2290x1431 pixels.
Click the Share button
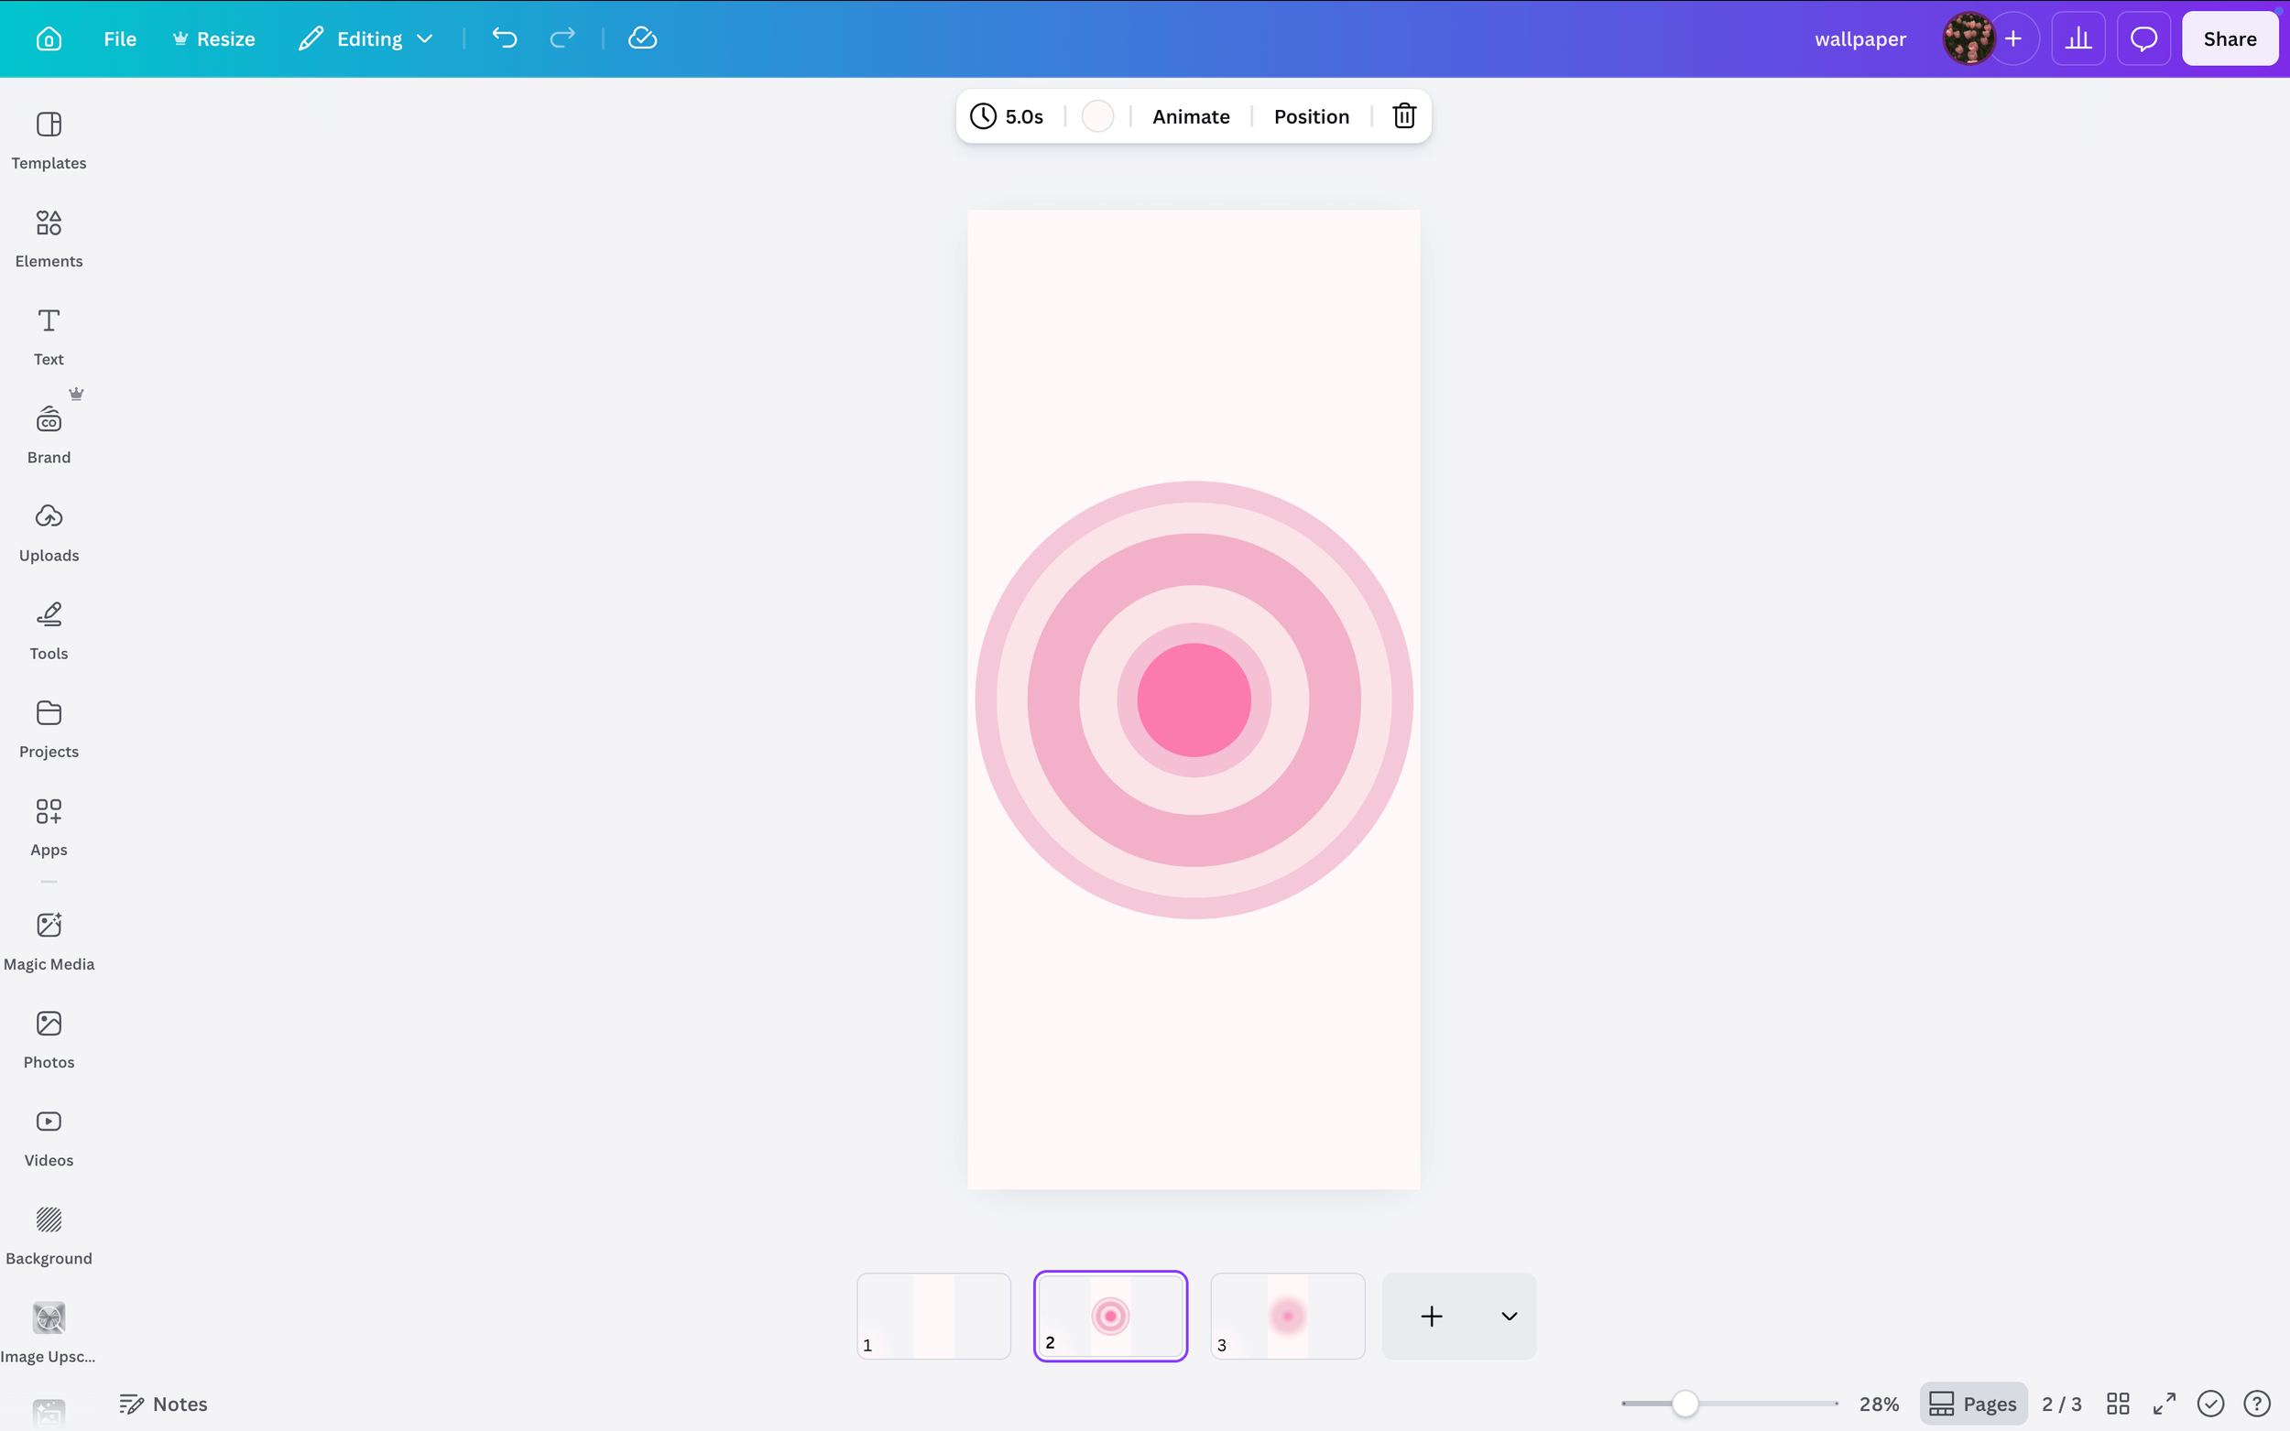coord(2230,38)
